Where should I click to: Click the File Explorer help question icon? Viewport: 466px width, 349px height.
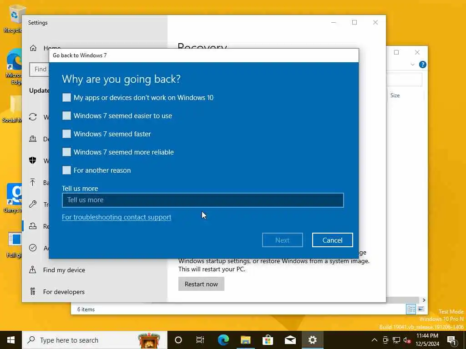[x=423, y=65]
